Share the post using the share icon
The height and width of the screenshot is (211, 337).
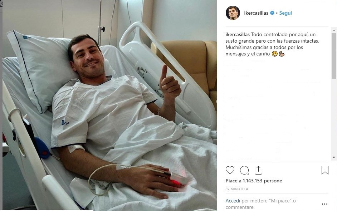tap(258, 170)
